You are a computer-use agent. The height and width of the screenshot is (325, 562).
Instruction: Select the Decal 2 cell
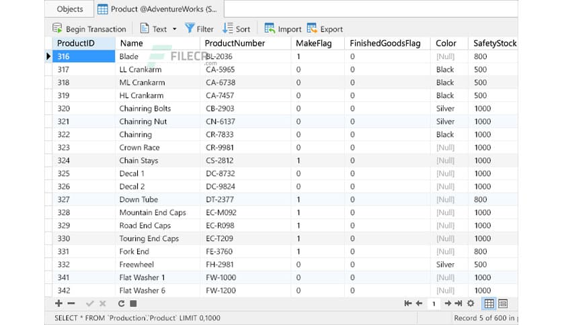pos(158,187)
